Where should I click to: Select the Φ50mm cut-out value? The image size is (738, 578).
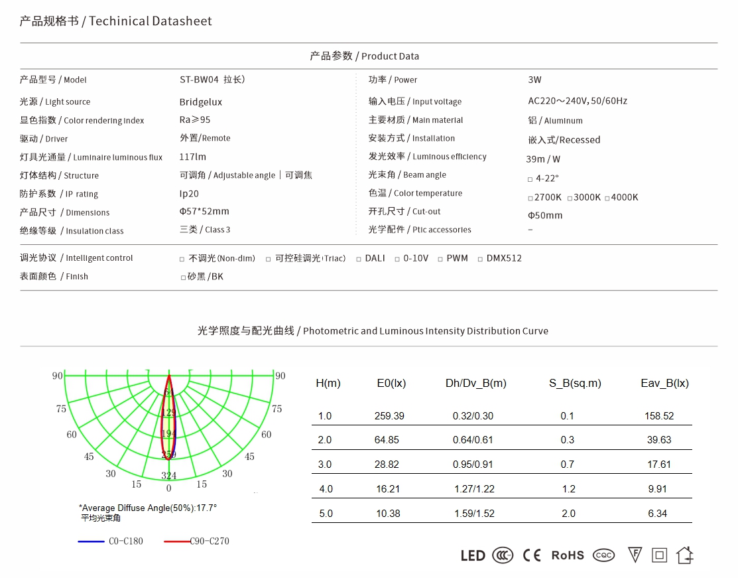[x=545, y=216]
